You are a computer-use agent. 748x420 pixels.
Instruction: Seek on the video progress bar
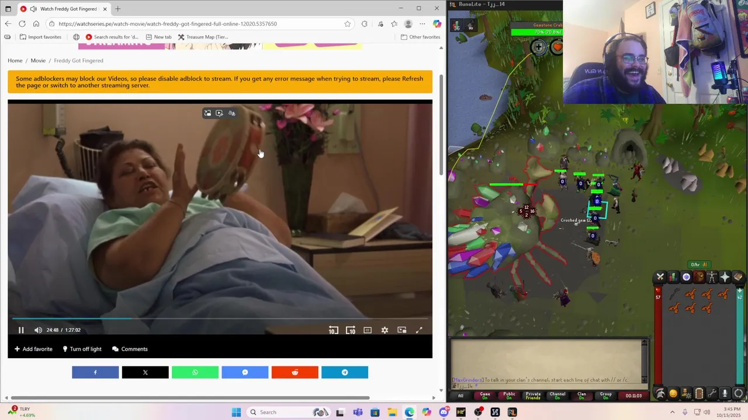pyautogui.click(x=220, y=318)
